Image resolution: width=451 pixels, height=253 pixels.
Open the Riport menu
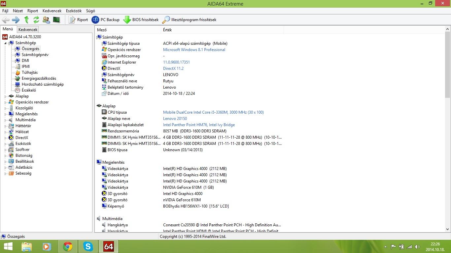(33, 11)
